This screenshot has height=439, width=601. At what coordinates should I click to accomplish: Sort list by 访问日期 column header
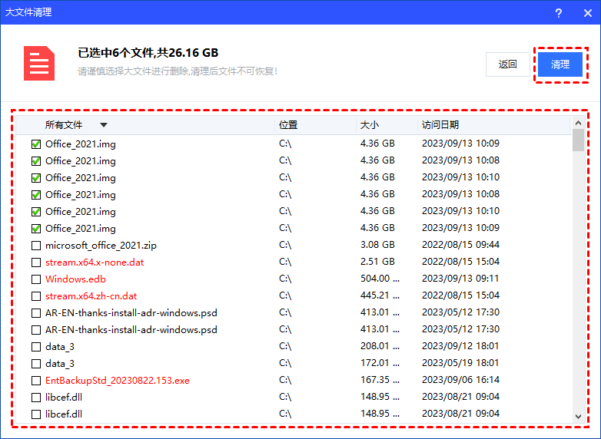point(440,125)
